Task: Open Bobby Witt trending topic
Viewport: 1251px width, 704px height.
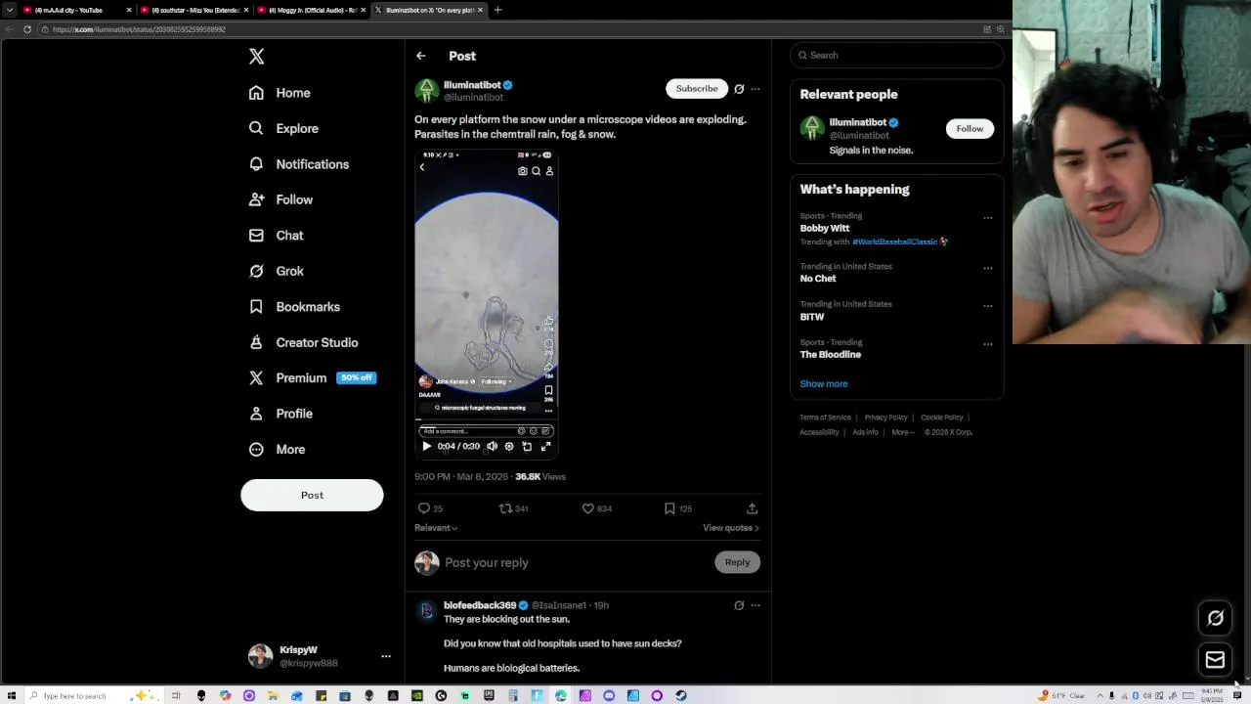Action: click(x=825, y=228)
